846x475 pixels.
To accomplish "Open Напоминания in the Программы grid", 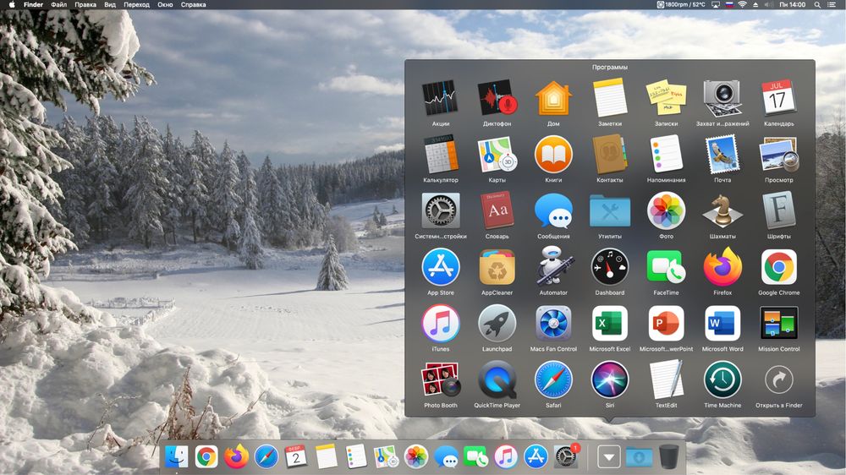I will point(667,155).
